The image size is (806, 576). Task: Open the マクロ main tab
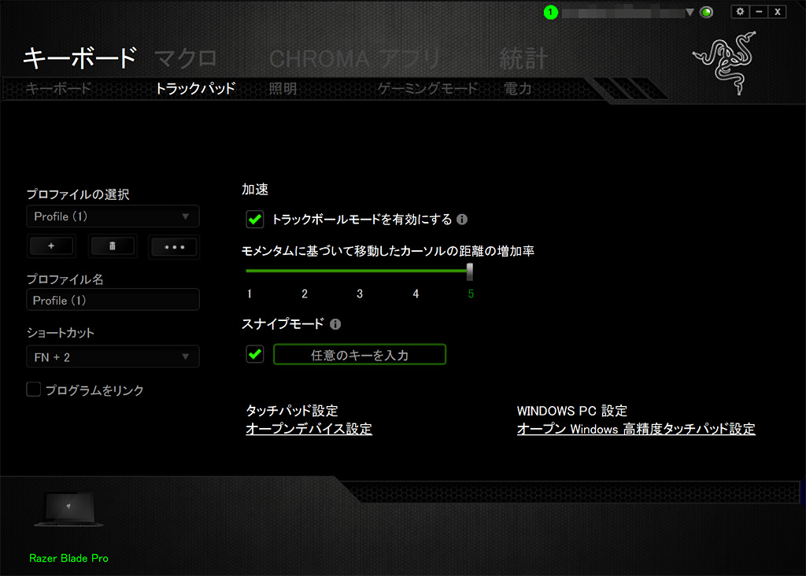click(x=185, y=58)
